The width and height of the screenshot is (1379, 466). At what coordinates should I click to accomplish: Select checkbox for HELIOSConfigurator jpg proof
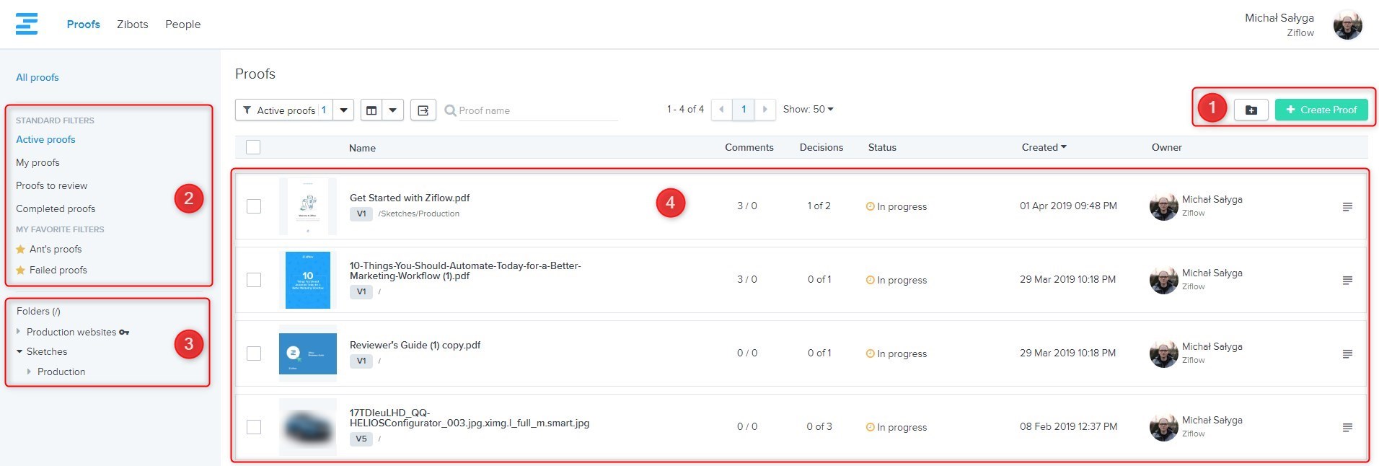pos(254,427)
